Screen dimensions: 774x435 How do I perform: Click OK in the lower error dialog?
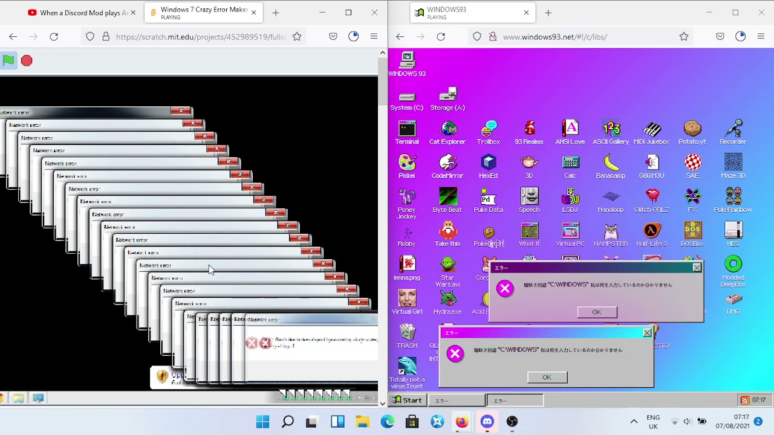coord(547,378)
